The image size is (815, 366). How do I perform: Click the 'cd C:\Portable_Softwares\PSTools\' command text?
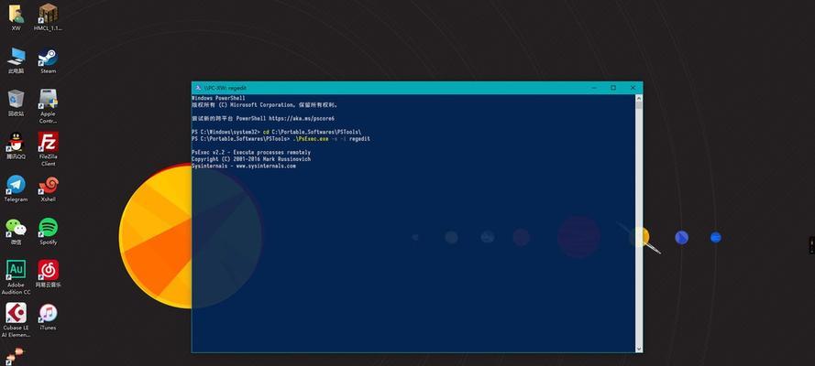point(312,132)
